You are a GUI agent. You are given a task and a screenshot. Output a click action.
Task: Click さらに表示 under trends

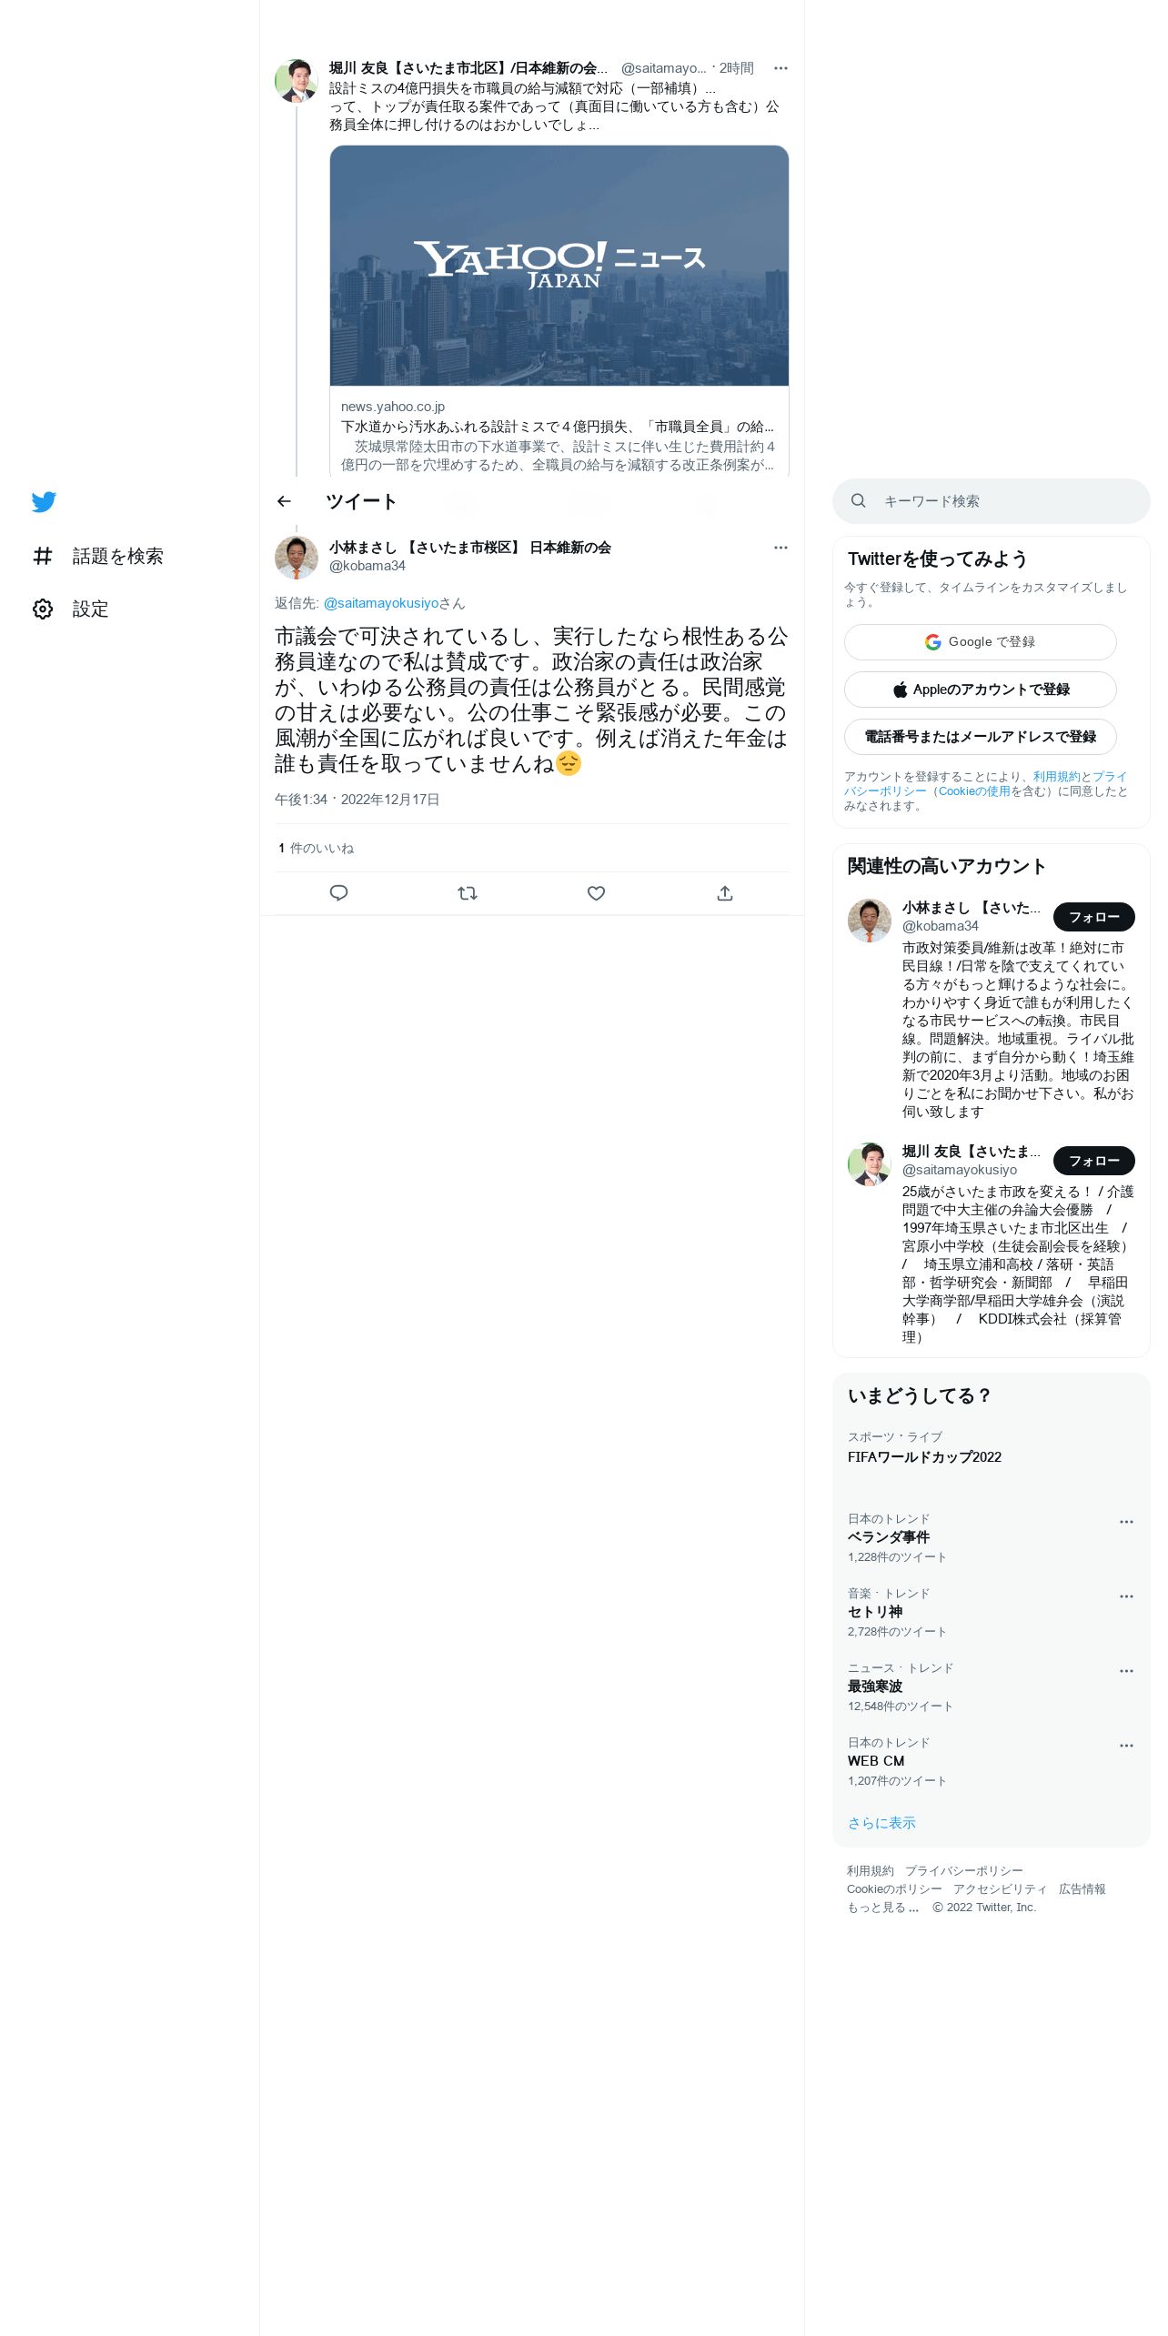pyautogui.click(x=881, y=1823)
